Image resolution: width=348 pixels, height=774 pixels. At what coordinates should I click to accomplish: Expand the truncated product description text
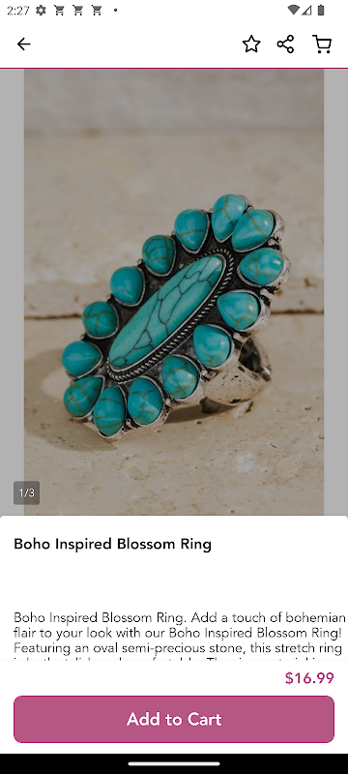180,636
